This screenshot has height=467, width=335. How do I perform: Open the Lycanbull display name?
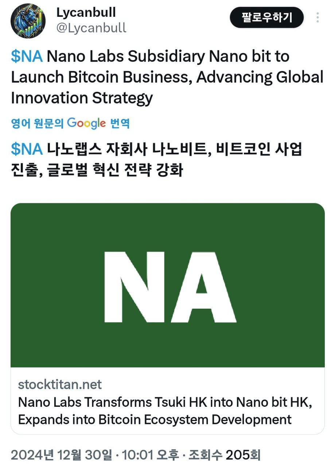point(86,12)
